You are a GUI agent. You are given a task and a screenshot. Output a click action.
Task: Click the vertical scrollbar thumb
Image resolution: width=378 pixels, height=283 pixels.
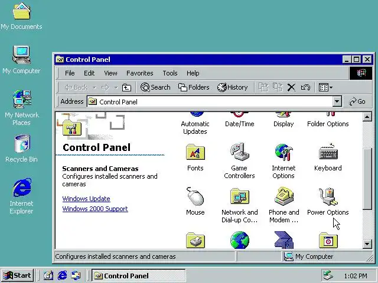click(x=367, y=179)
